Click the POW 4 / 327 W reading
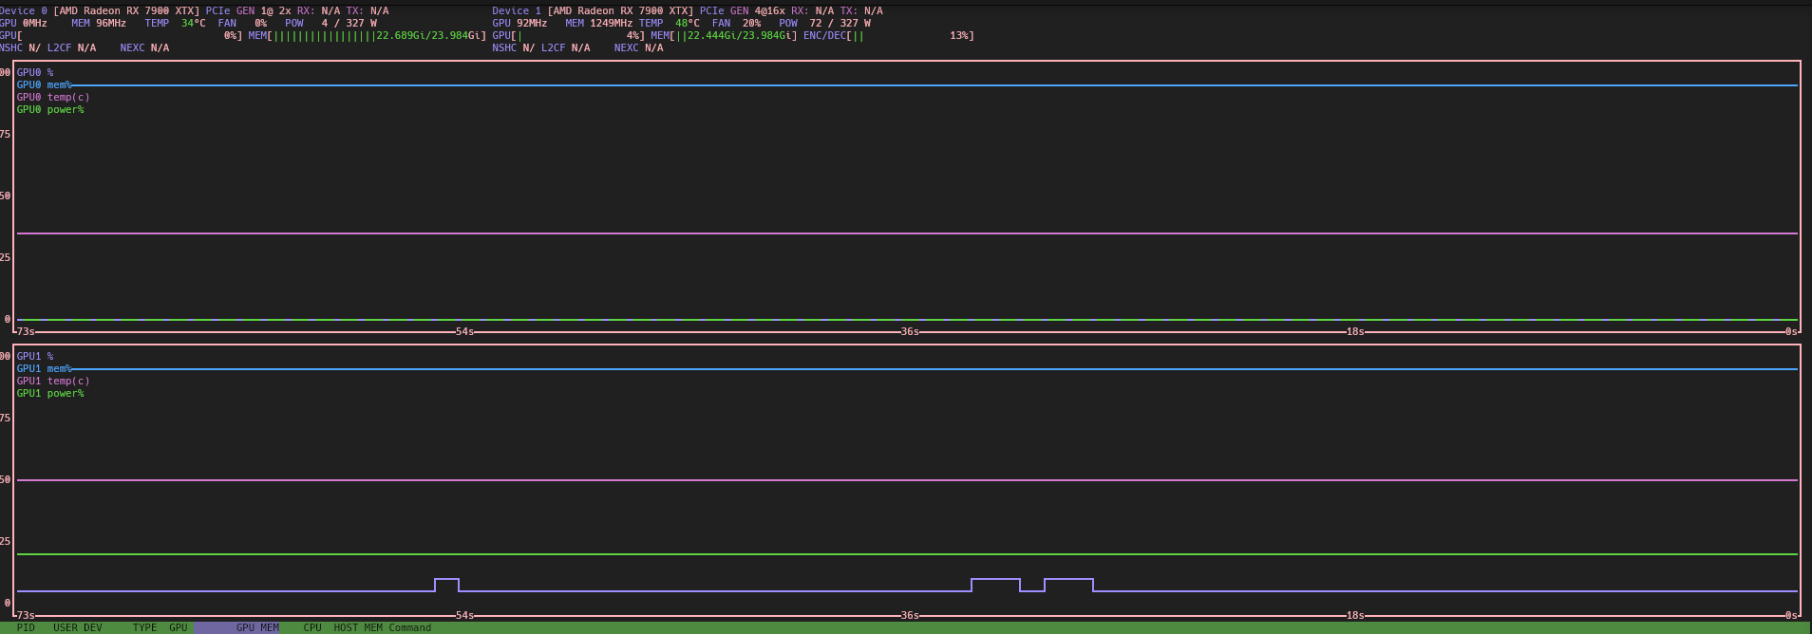 [x=330, y=23]
